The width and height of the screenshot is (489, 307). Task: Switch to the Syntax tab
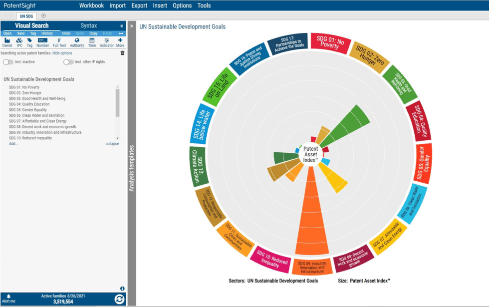pyautogui.click(x=89, y=26)
